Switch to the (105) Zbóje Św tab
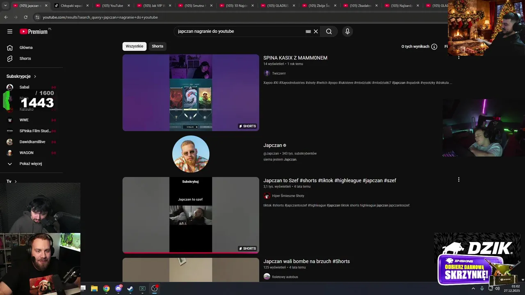The image size is (525, 295). [x=319, y=6]
